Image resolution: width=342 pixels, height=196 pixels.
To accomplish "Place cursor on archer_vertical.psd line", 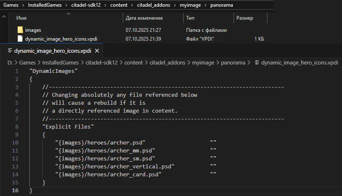I will [x=114, y=167].
